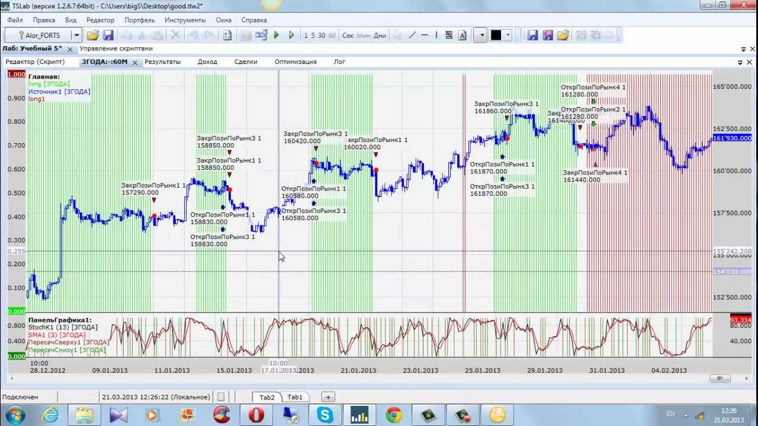Viewport: 758px width, 426px height.
Task: Switch to Лог tab
Action: (x=339, y=62)
